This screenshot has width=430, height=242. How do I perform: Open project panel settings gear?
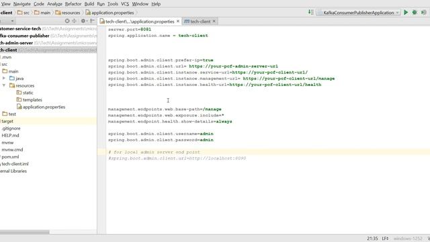coord(83,21)
